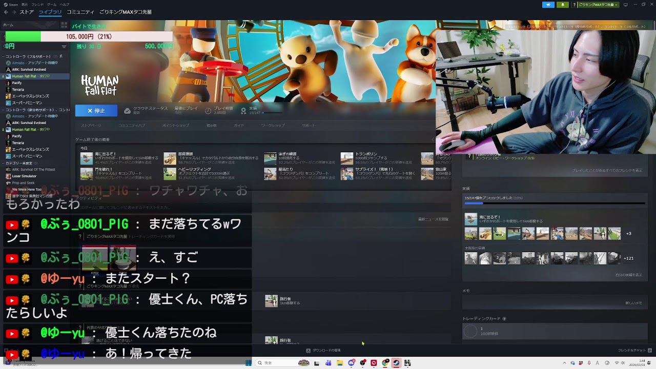The image size is (656, 369).
Task: Show hidden system tray icons chevron
Action: pos(565,363)
